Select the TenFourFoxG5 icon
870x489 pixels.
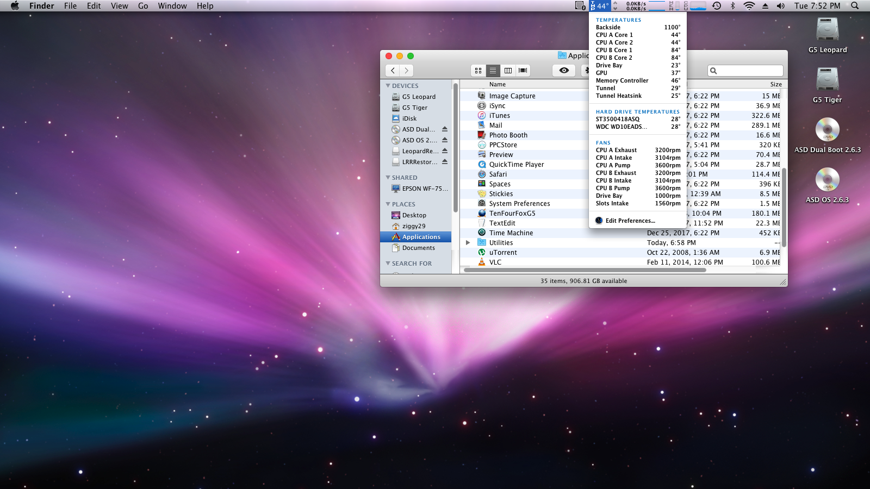[x=482, y=213]
